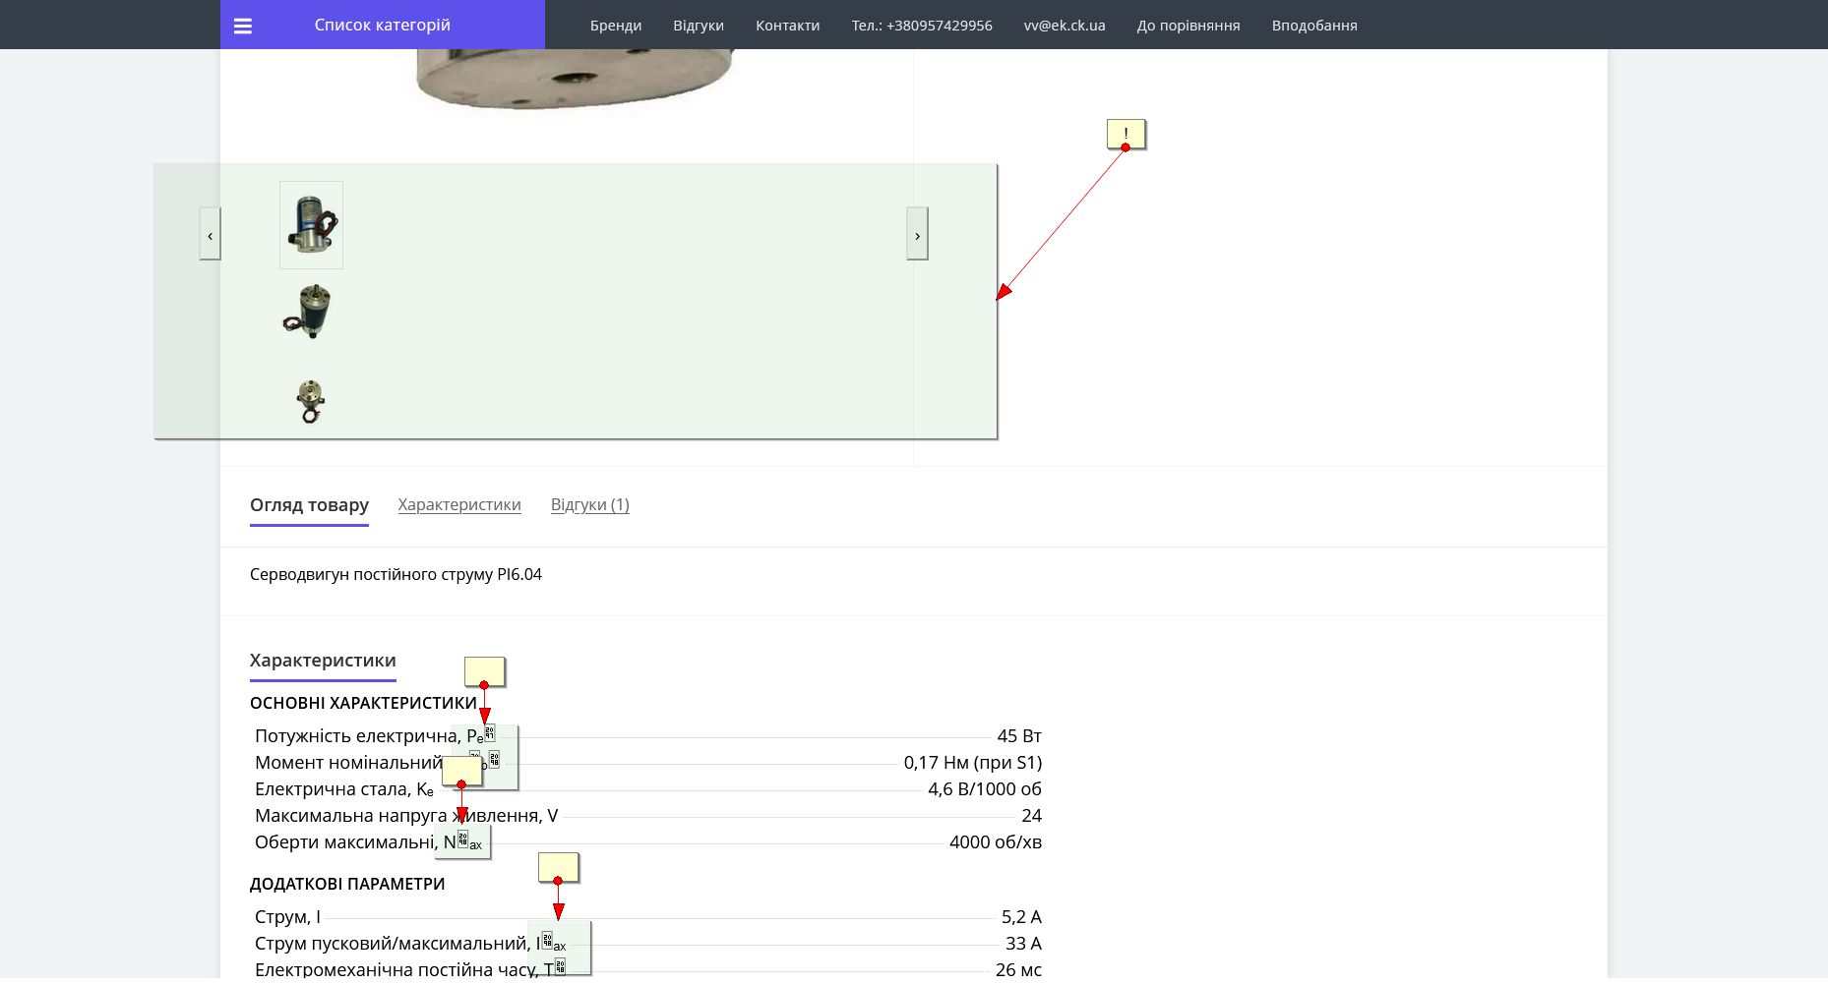Click the 'Момент номінальний' label

[349, 763]
